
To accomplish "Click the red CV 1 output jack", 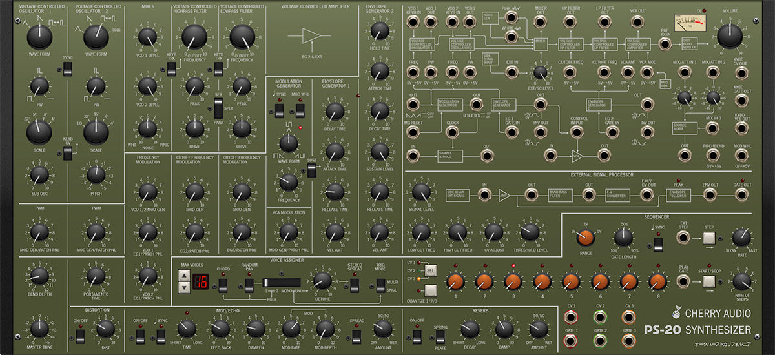I will pos(571,317).
